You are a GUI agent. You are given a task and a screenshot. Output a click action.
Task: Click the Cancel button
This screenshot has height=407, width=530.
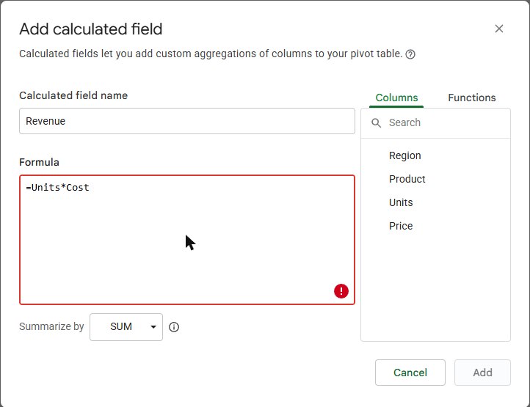click(410, 373)
